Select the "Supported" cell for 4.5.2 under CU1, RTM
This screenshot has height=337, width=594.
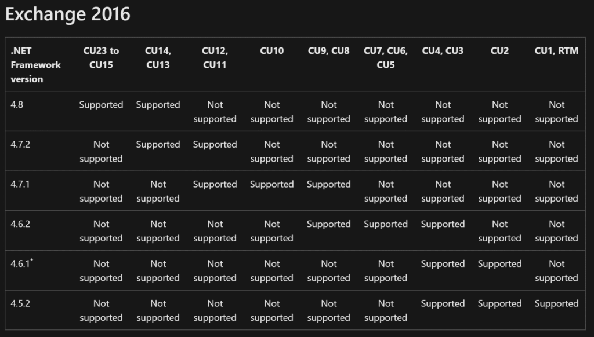(556, 303)
